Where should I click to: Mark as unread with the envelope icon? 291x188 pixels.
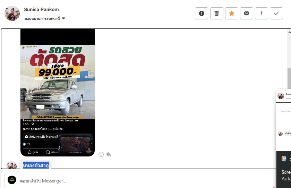[247, 14]
